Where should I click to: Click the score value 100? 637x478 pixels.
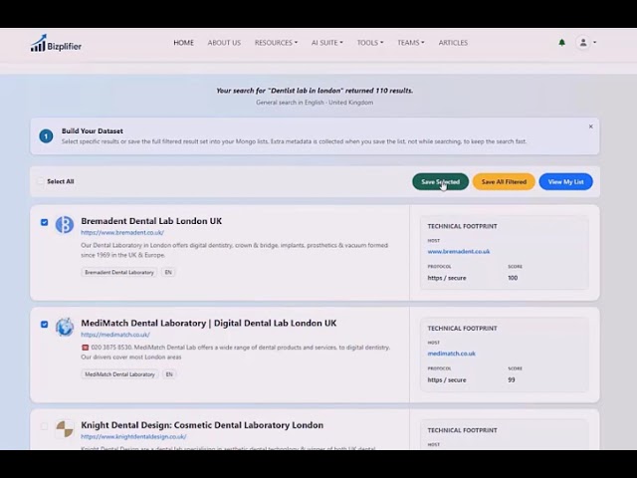point(513,278)
